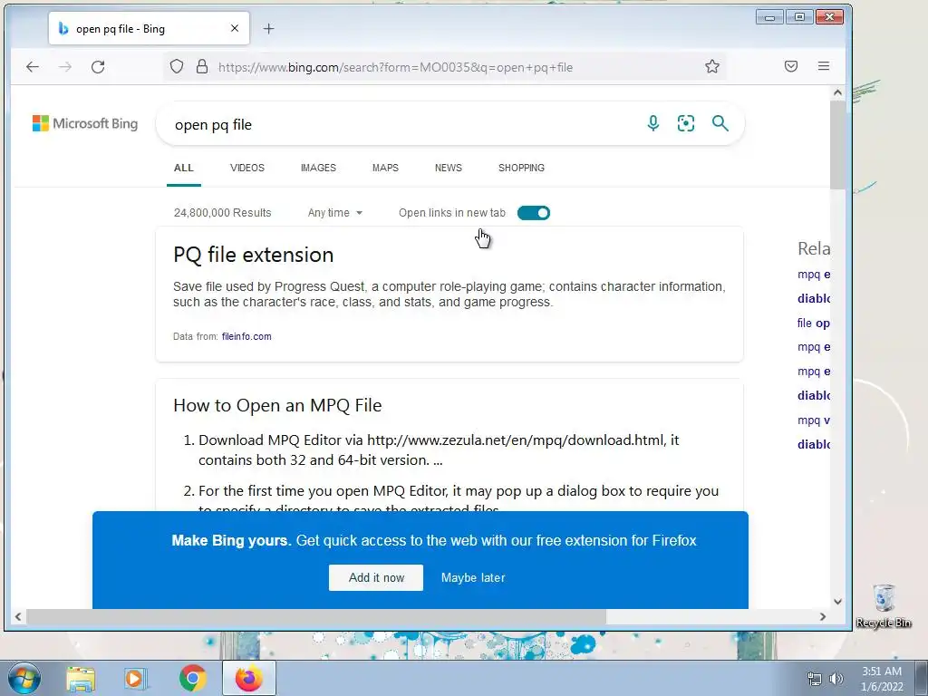Image resolution: width=928 pixels, height=696 pixels.
Task: Open the Firefox hamburger menu
Action: click(823, 66)
